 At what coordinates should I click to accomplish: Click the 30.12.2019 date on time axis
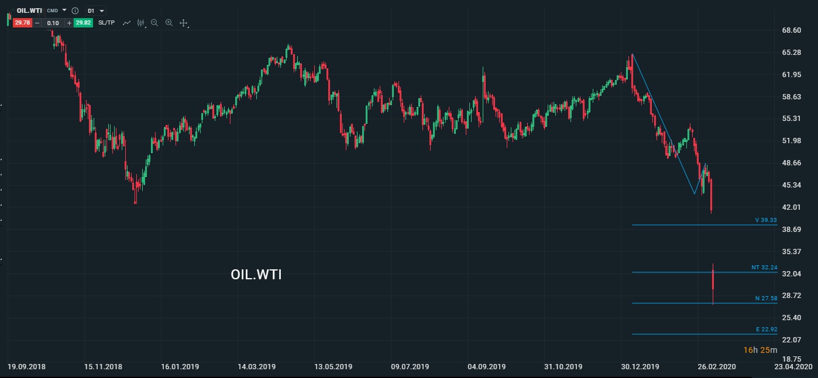(x=640, y=367)
